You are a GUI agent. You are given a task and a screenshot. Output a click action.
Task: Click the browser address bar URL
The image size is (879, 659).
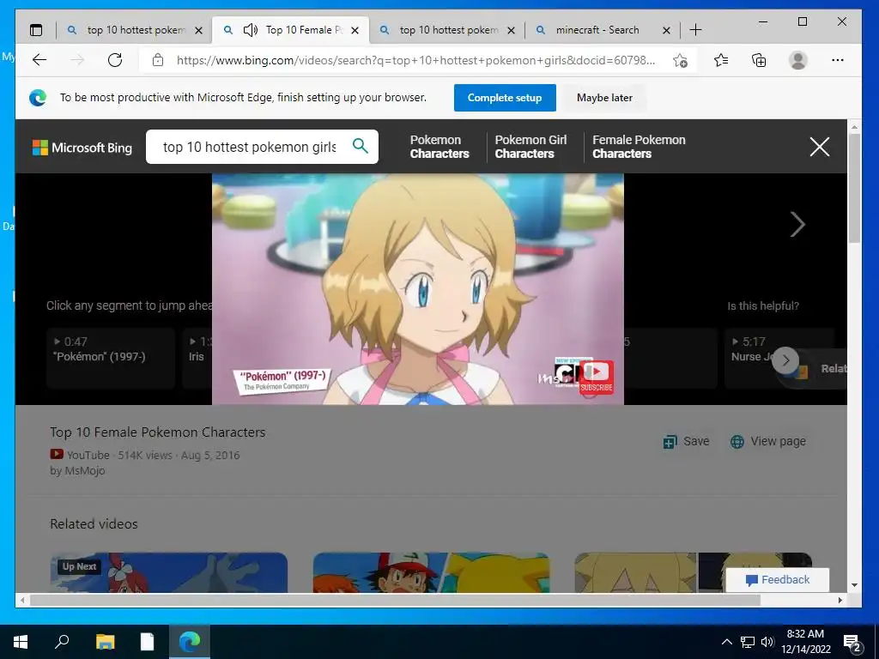[x=415, y=60]
